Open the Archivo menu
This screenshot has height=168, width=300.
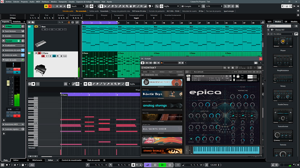tap(8, 1)
